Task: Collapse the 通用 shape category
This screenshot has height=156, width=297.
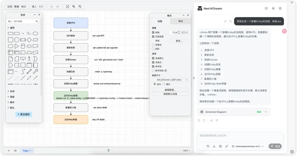Action: 8,28
